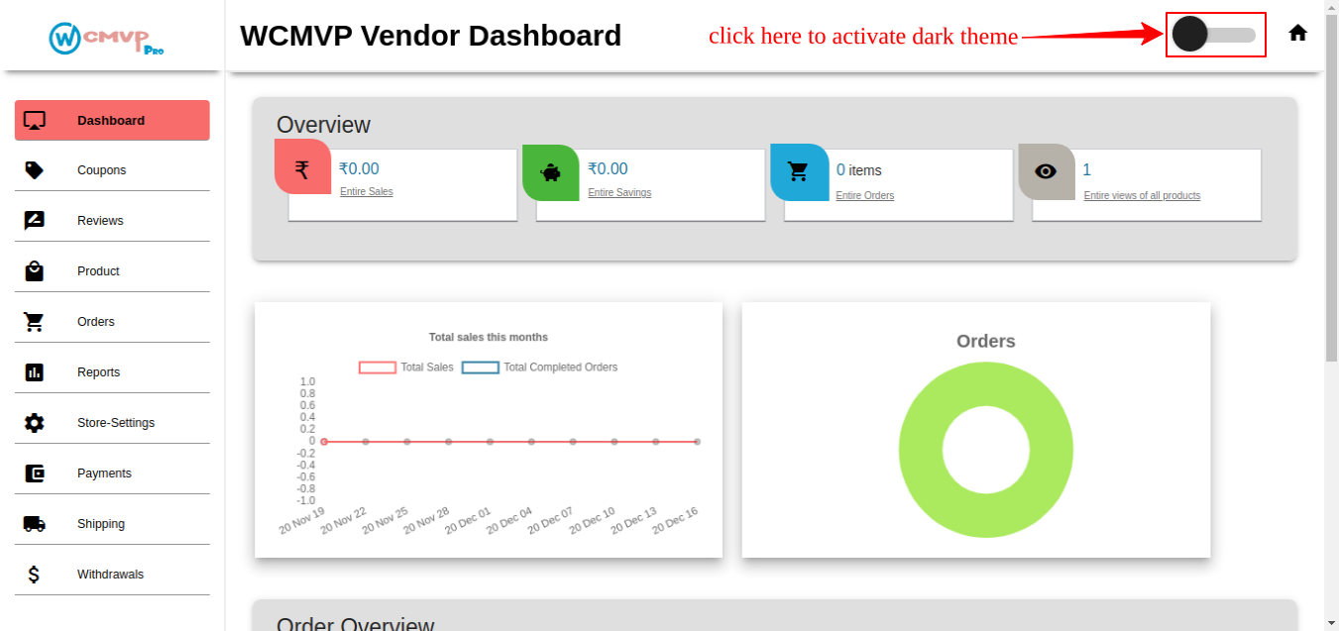Click the grey eye views icon

[1047, 171]
